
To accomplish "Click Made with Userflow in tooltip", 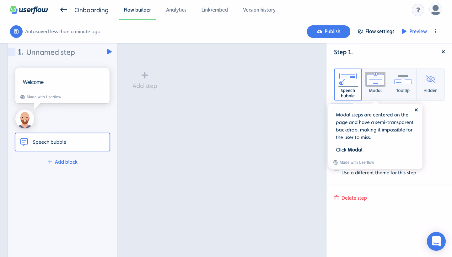I will click(354, 162).
